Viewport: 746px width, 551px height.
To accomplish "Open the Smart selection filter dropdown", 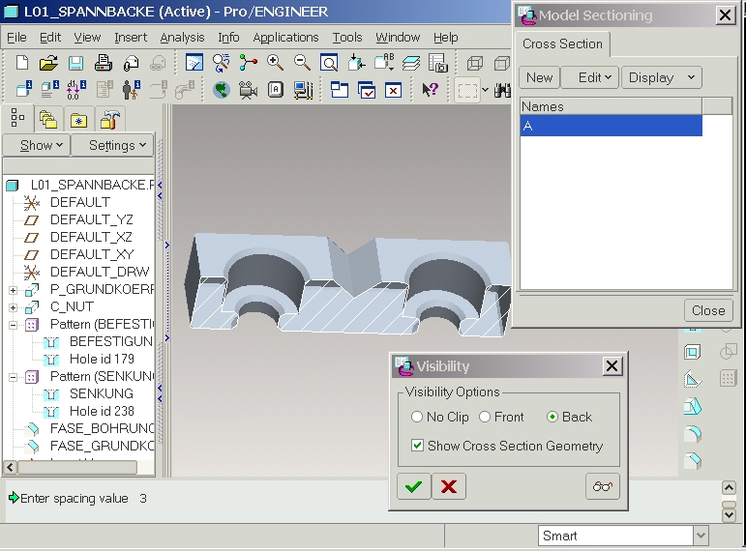I will (x=701, y=536).
